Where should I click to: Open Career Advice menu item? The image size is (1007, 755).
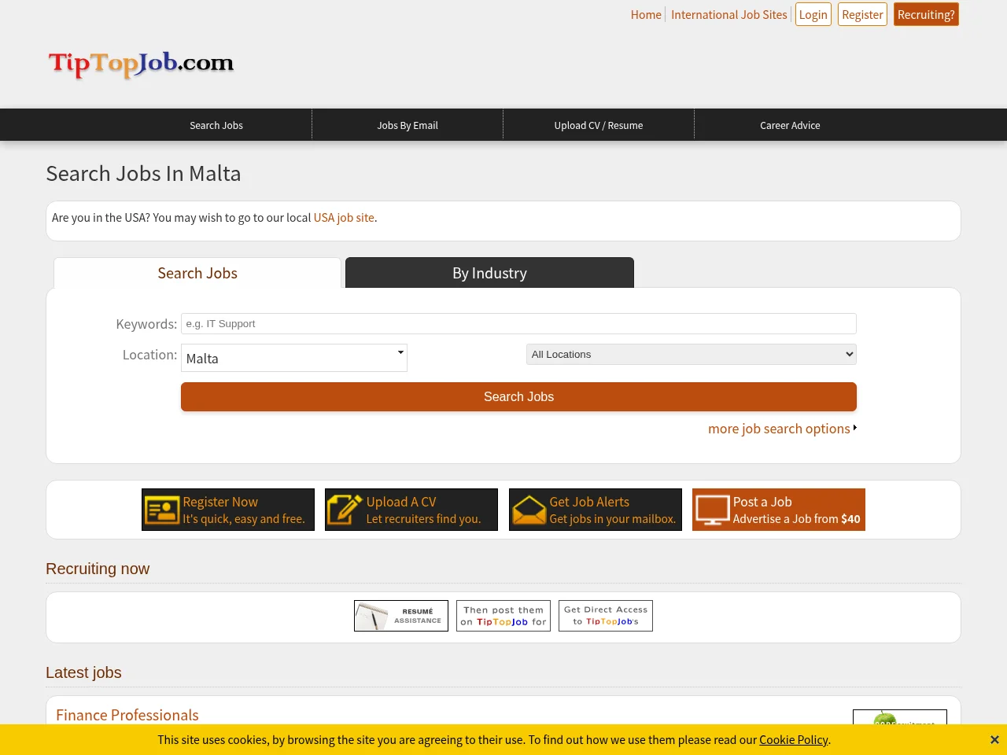(x=790, y=125)
